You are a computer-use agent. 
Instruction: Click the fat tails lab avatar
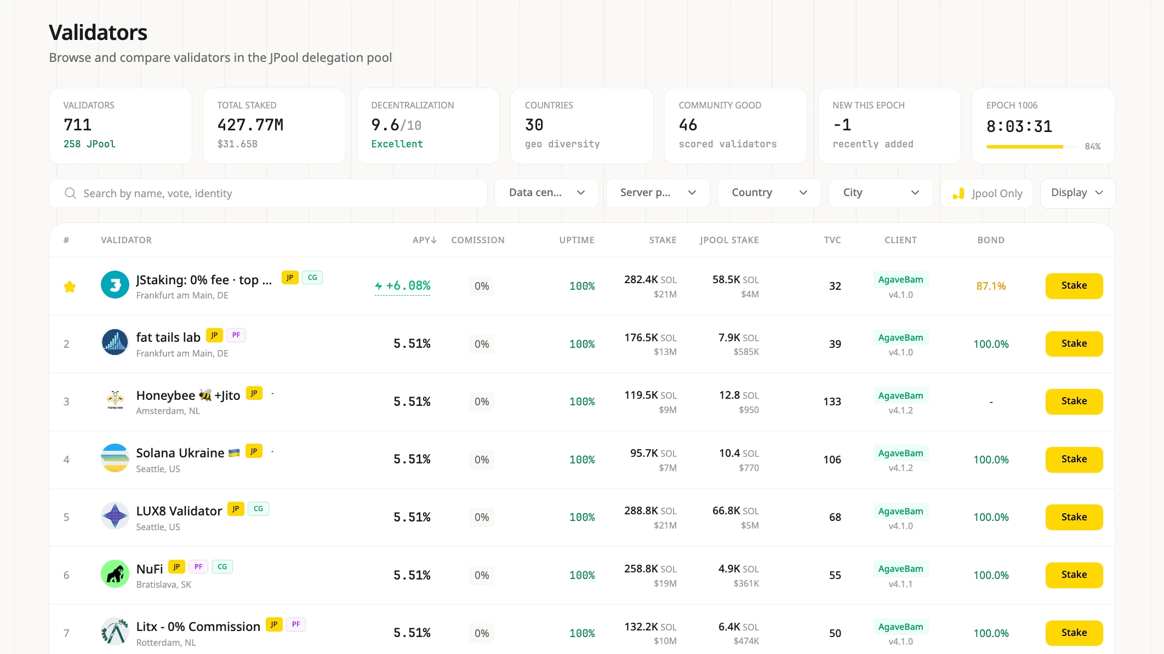pyautogui.click(x=115, y=342)
